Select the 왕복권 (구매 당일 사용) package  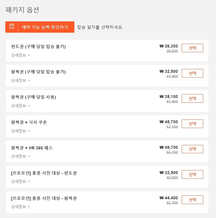[x=192, y=98]
